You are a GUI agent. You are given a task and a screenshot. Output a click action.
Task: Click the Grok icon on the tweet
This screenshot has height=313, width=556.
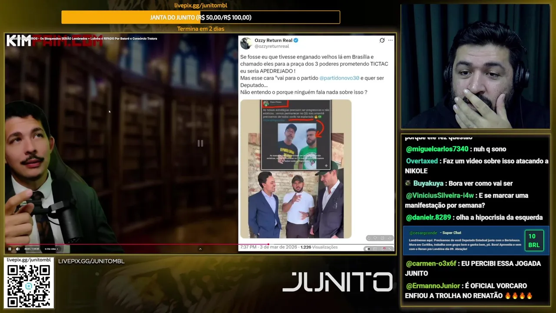(382, 40)
